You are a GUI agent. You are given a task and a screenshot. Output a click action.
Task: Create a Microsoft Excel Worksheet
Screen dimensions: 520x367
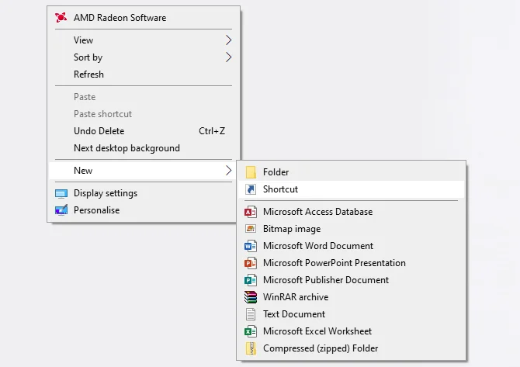tap(352, 331)
